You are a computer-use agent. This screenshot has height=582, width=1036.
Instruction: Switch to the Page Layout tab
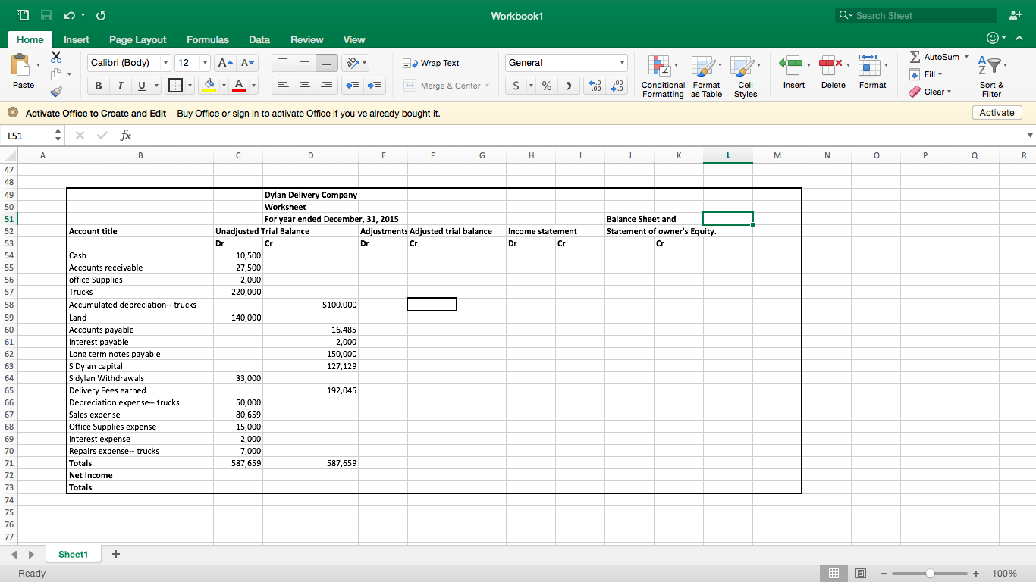pyautogui.click(x=138, y=39)
